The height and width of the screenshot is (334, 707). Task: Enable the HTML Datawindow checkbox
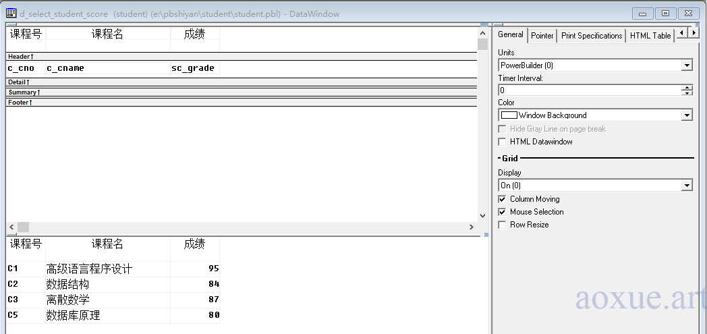(503, 142)
